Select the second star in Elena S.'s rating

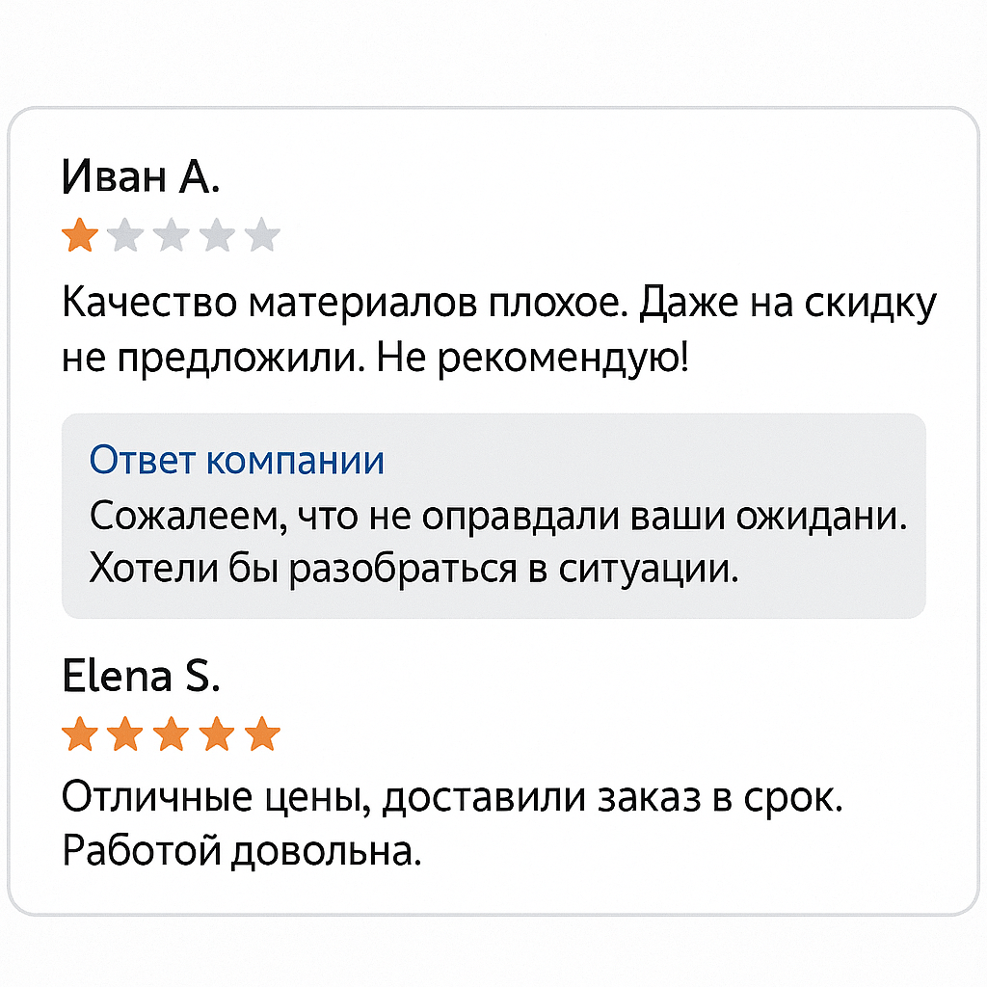125,736
